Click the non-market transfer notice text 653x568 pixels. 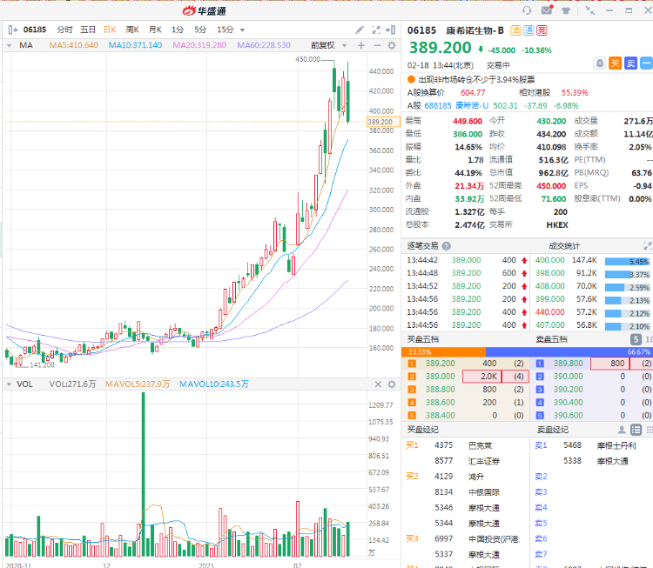tap(476, 79)
